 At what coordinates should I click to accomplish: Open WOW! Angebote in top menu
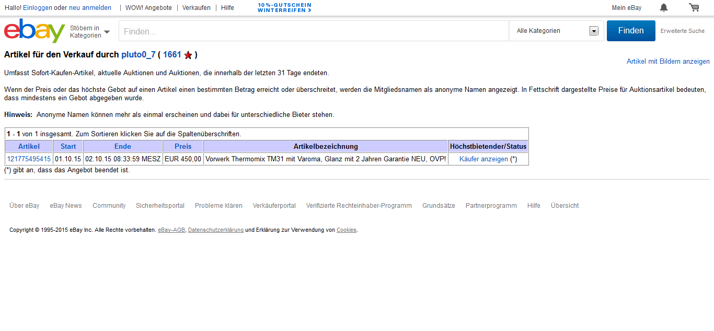(148, 8)
